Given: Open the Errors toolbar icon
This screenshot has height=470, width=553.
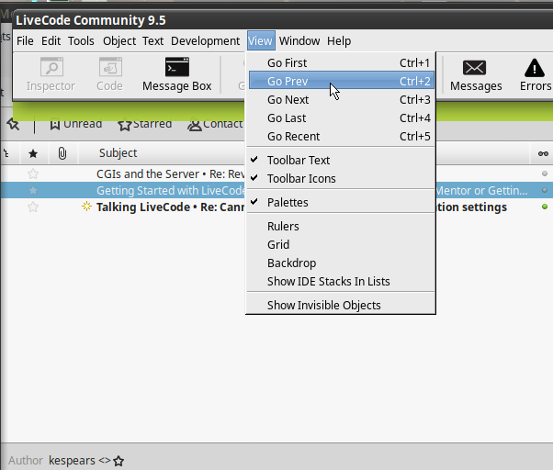Looking at the screenshot, I should [x=535, y=75].
